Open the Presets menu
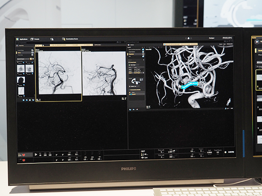Screen dimensions: 262x196 pos(36,39)
